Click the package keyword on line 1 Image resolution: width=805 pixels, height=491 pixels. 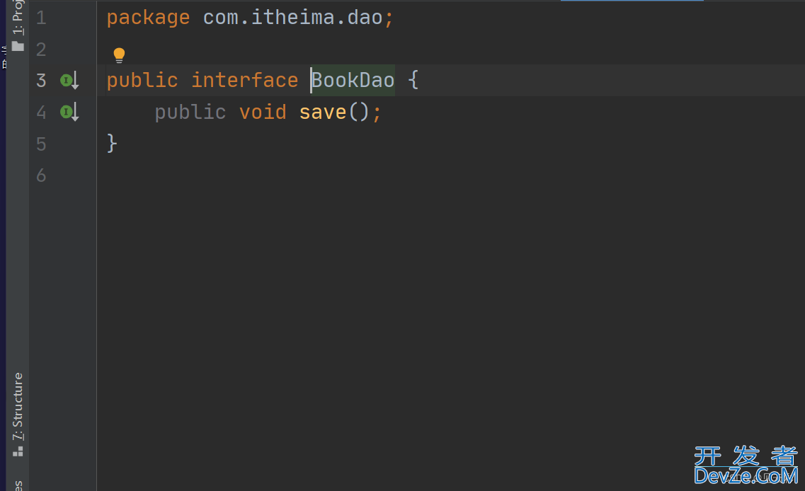(x=149, y=18)
